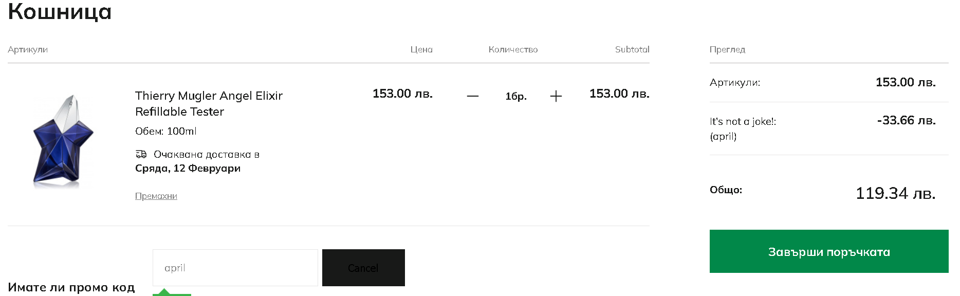Click the Количество column header

pyautogui.click(x=512, y=49)
